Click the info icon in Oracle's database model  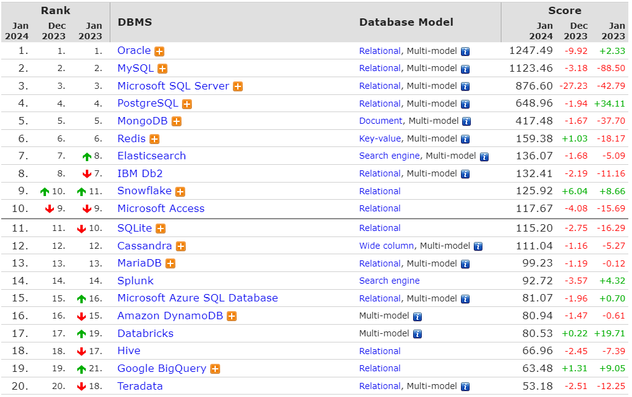(465, 51)
